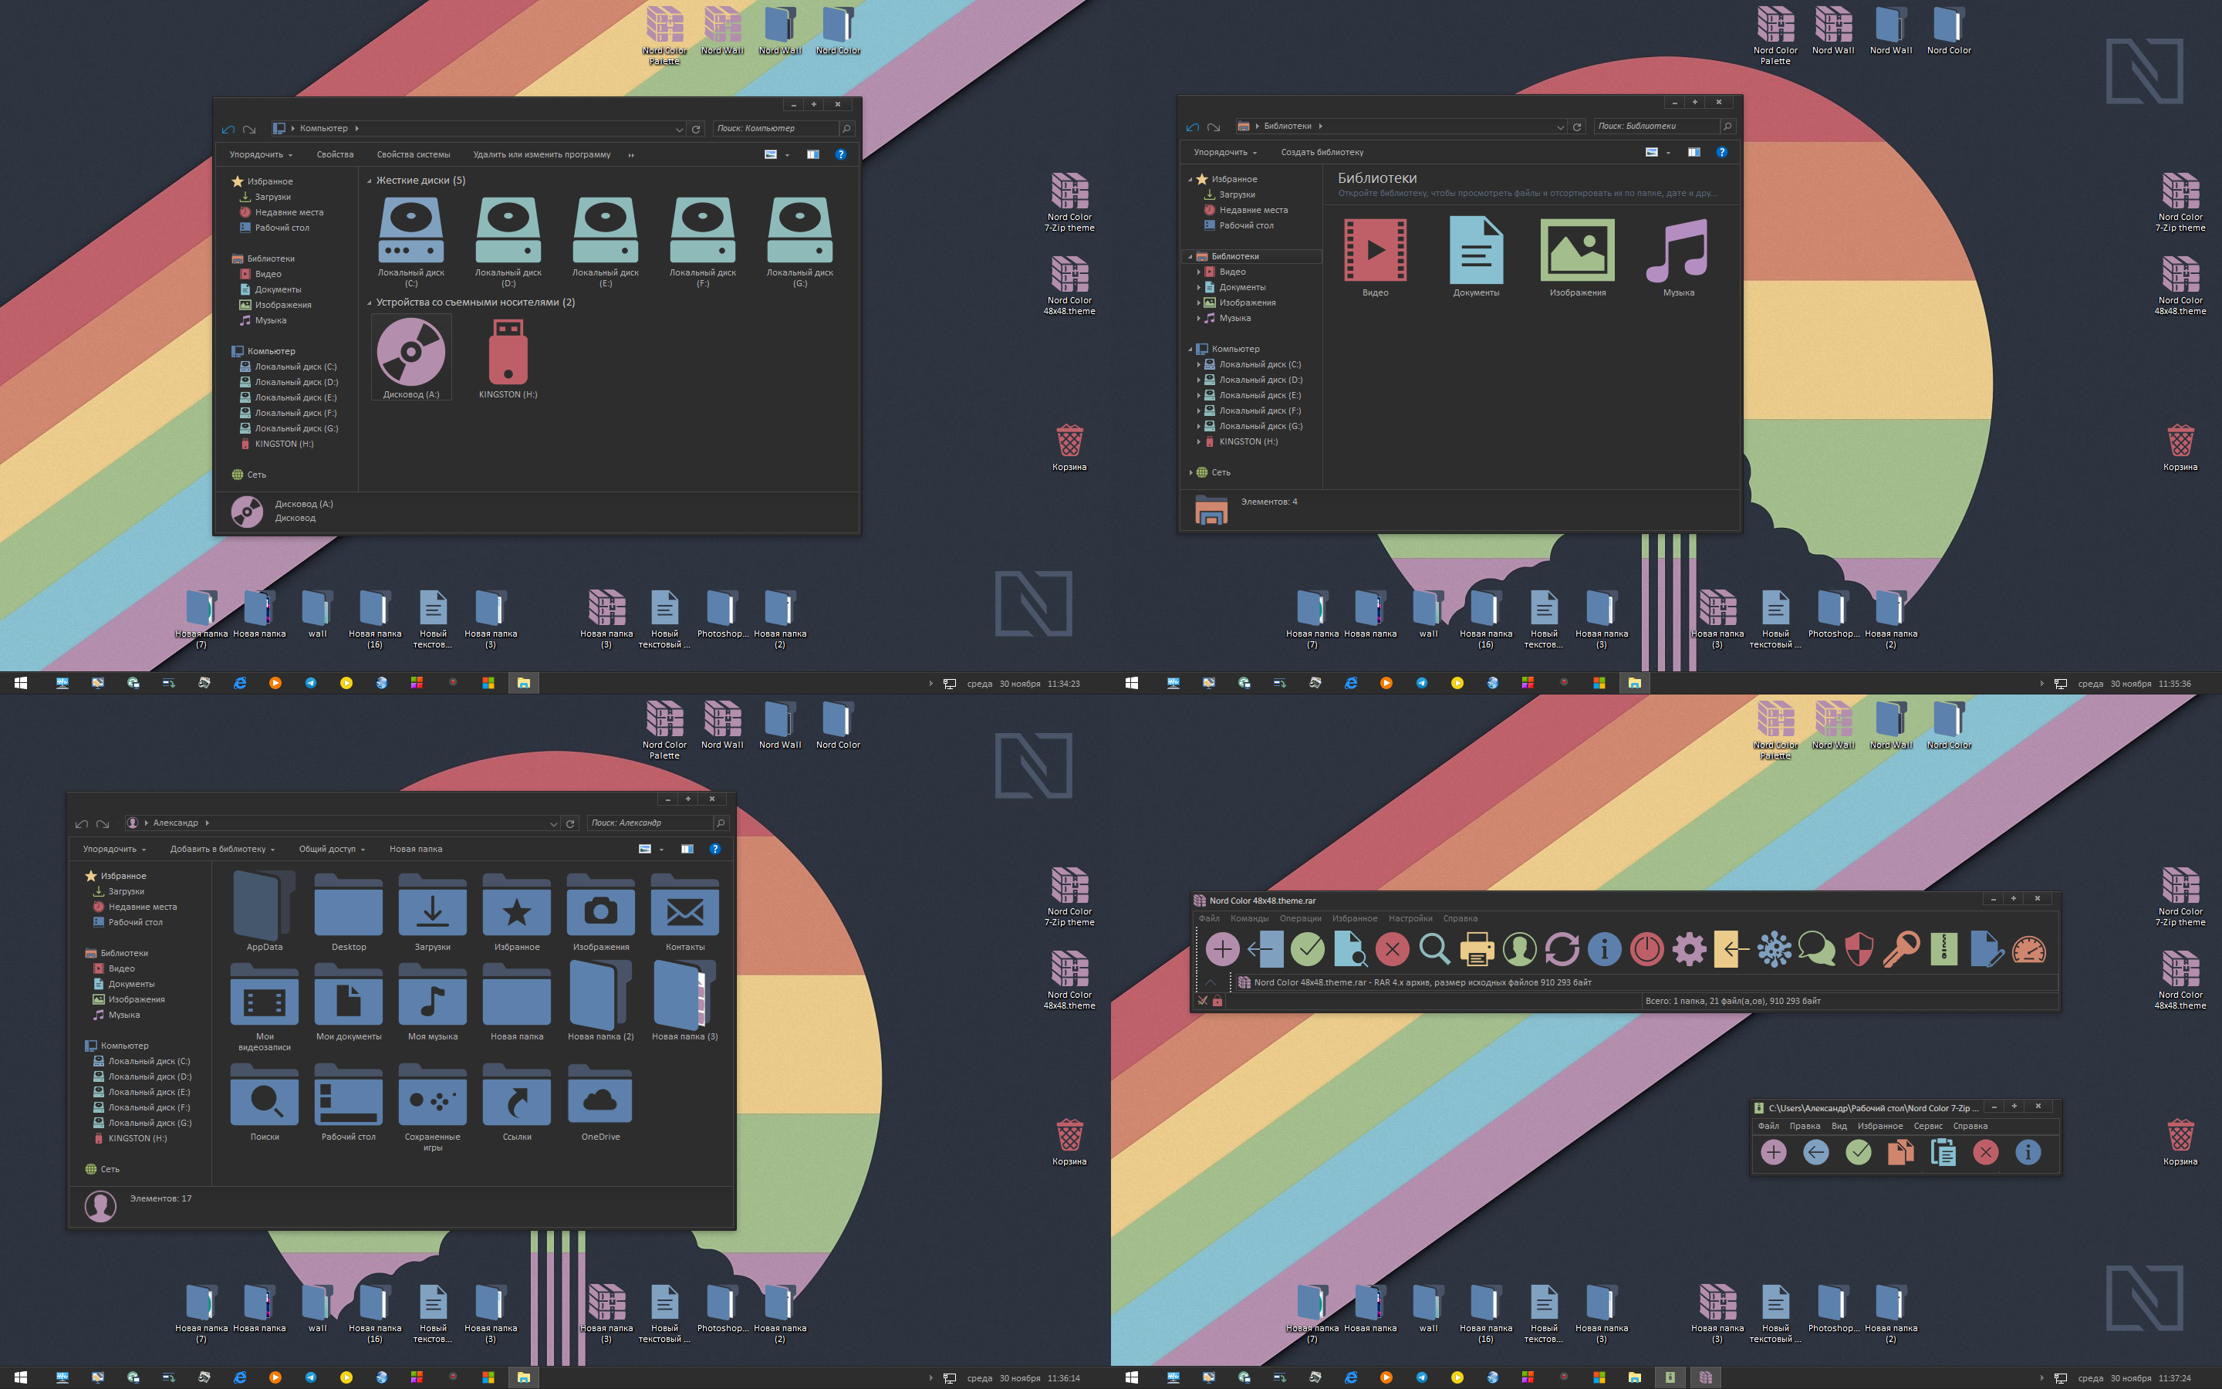Open the Вид menu in 7-Zip
This screenshot has height=1389, width=2222.
point(1839,1127)
